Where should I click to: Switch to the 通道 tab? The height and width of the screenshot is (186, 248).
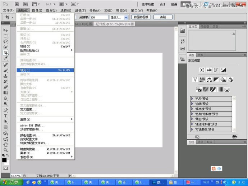(x=200, y=142)
